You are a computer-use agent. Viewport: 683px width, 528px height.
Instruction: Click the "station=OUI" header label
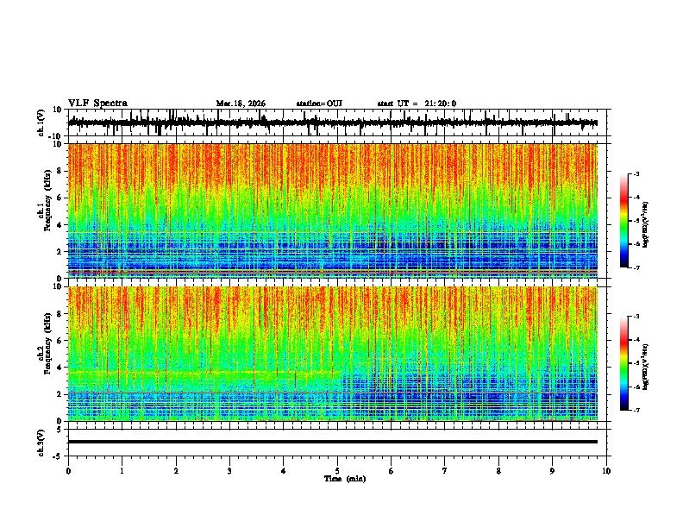[x=319, y=104]
